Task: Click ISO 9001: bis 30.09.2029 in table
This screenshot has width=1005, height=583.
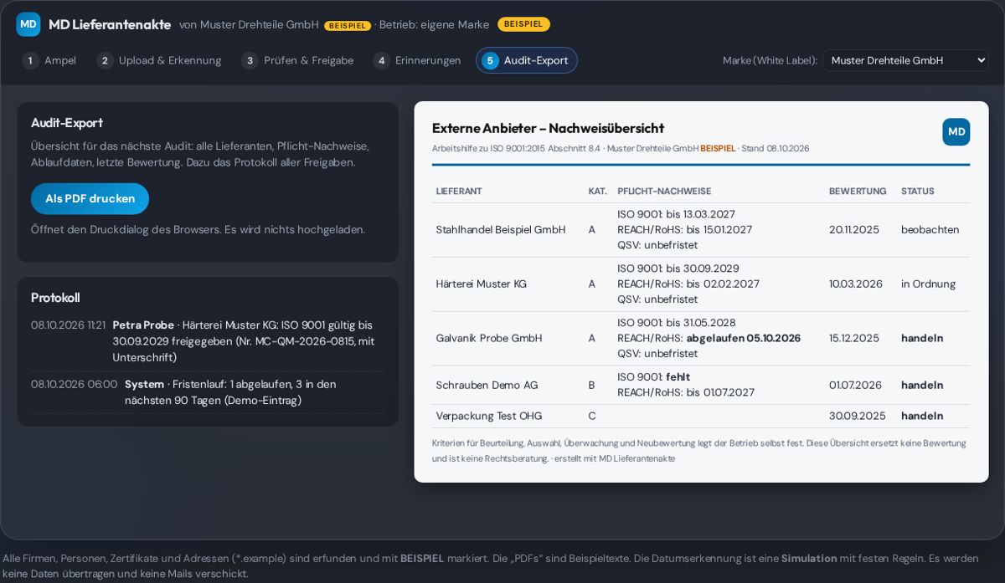Action: click(x=678, y=269)
